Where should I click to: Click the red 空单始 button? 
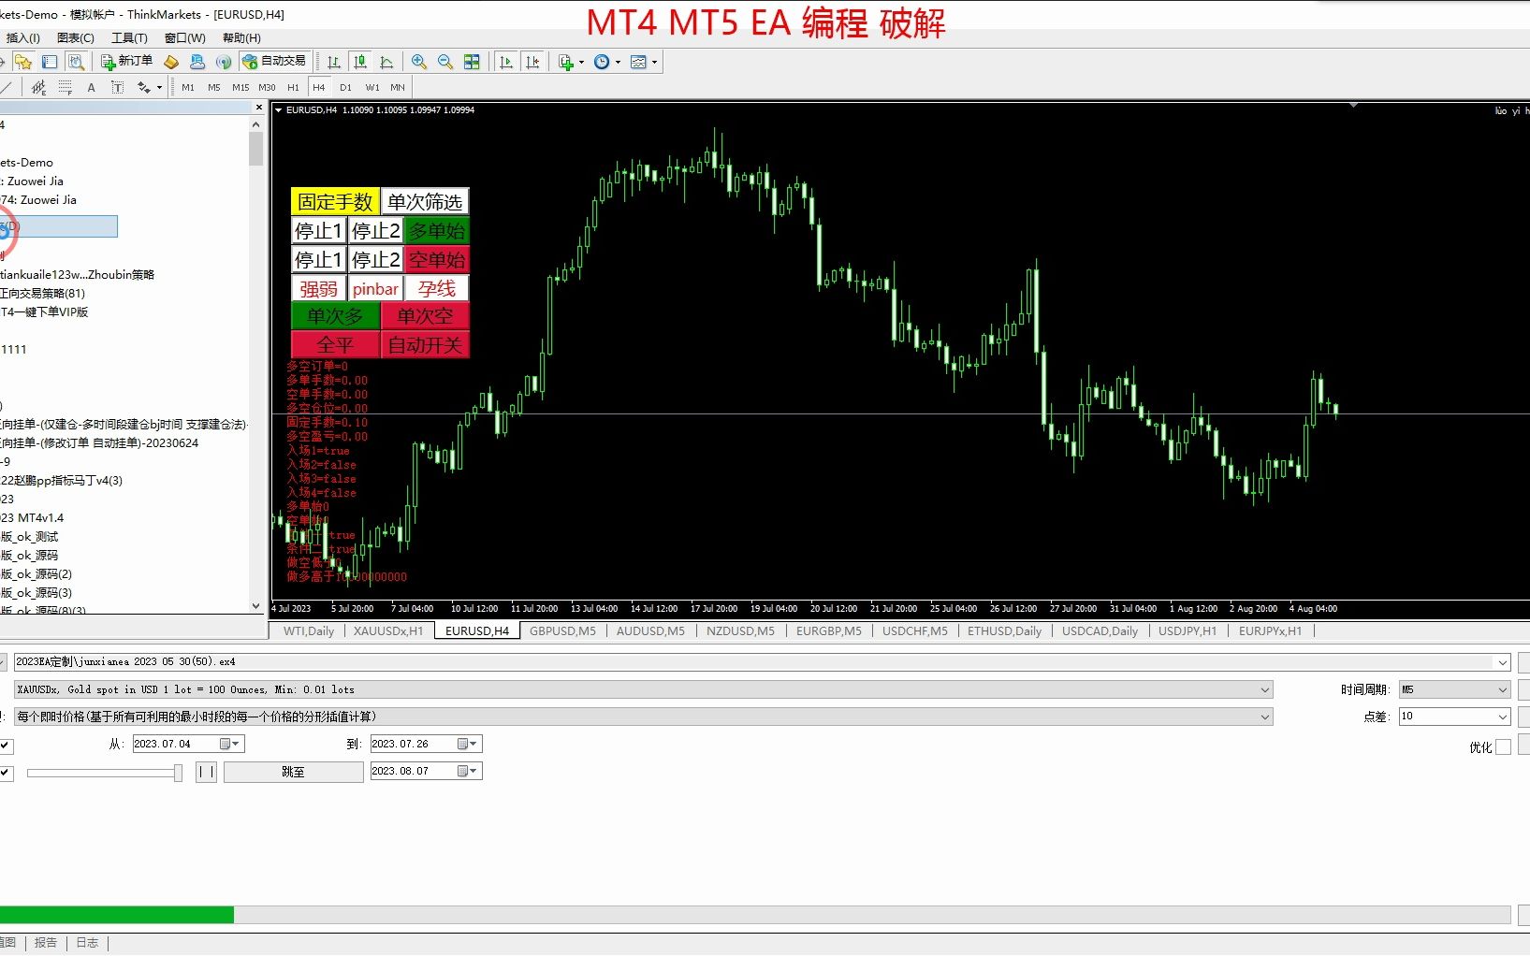point(437,259)
